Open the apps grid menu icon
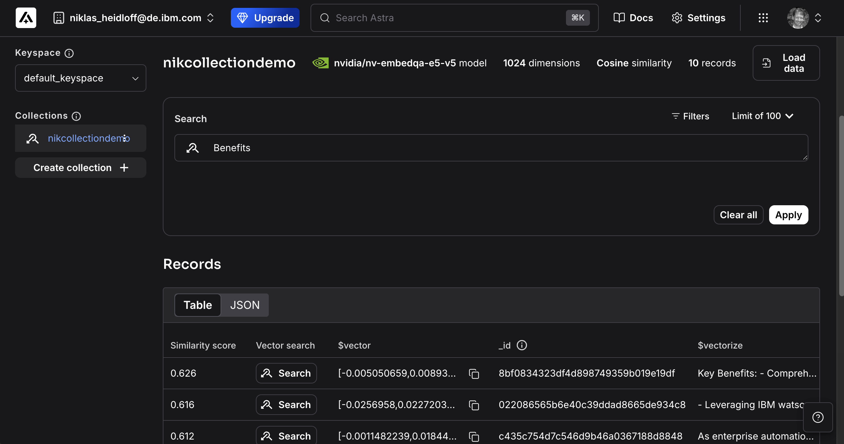844x444 pixels. point(763,18)
